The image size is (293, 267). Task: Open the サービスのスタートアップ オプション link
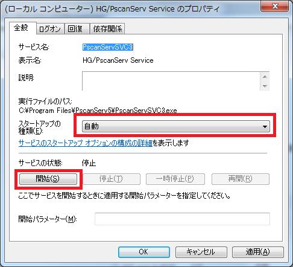click(x=85, y=143)
